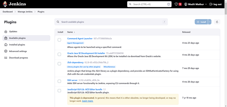Viewport: 227px width, 107px height.
Task: Click the log out link
Action: (x=216, y=4)
